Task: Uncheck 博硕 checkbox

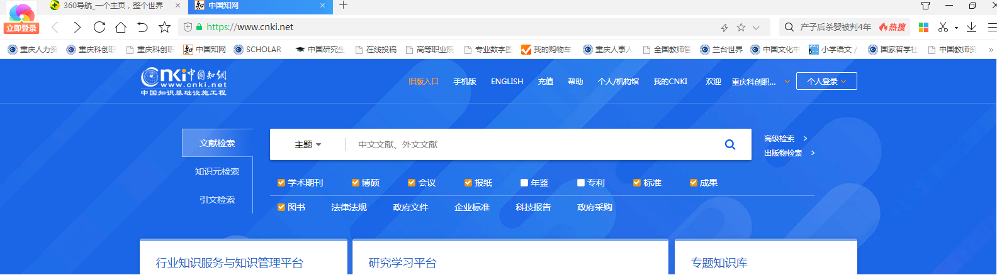Action: pos(356,183)
